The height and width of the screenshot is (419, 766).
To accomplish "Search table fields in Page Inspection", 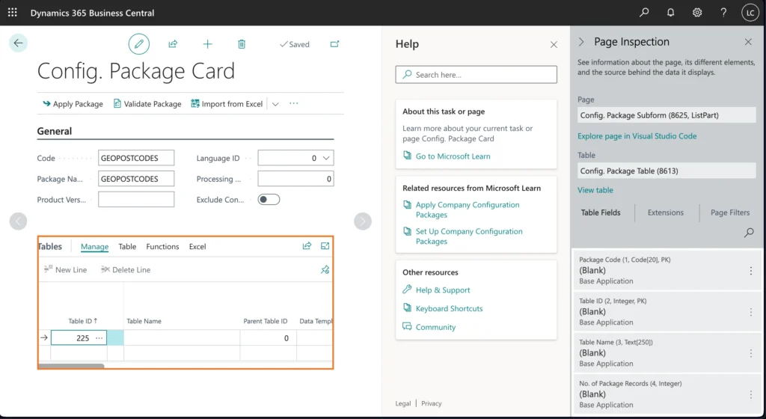I will pyautogui.click(x=749, y=233).
